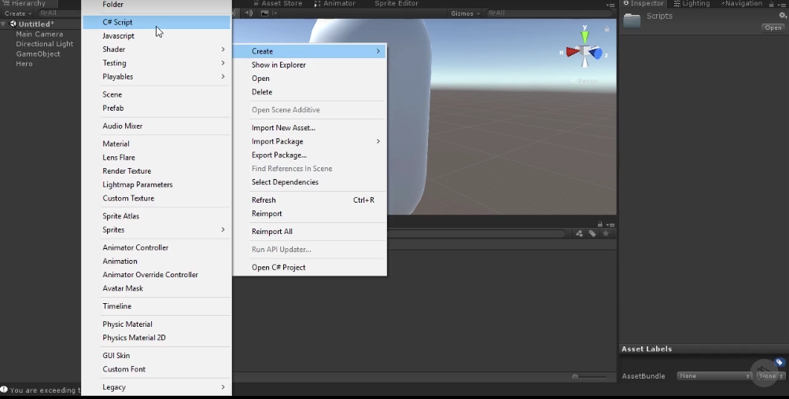This screenshot has width=789, height=399.
Task: Search by label tag icon in Project
Action: click(592, 234)
